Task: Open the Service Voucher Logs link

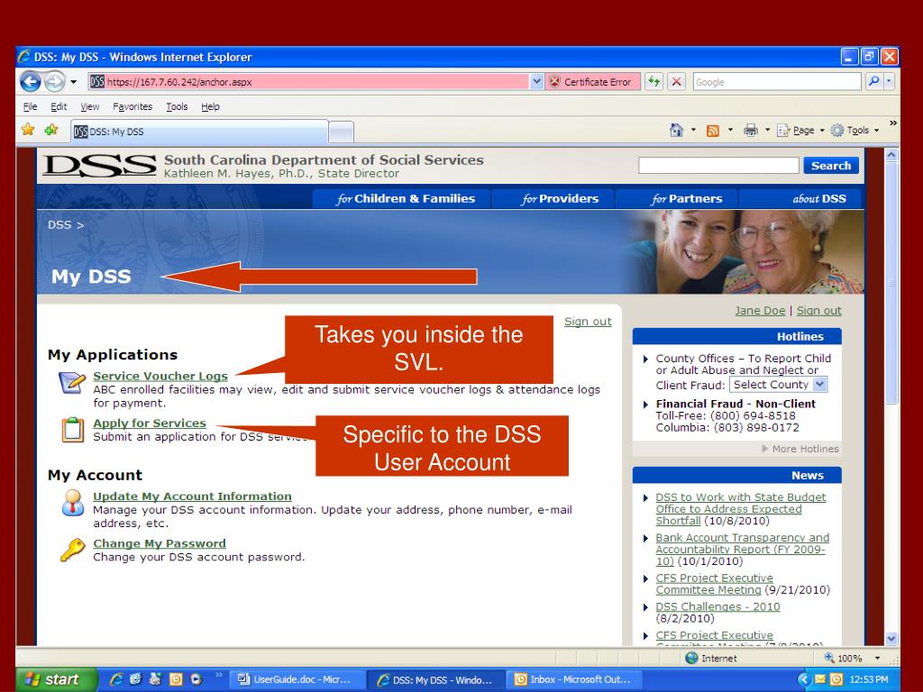Action: coord(160,376)
